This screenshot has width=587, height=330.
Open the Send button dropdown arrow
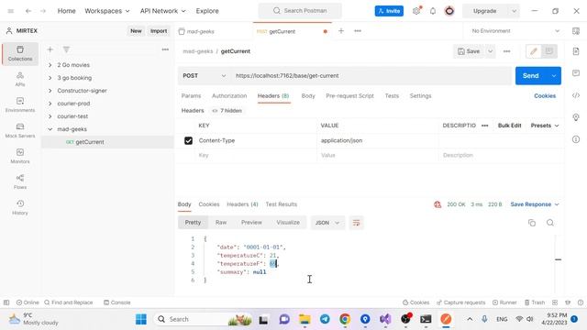pos(554,76)
